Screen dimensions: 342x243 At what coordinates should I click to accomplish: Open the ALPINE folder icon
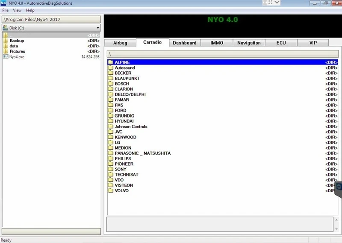coord(111,62)
